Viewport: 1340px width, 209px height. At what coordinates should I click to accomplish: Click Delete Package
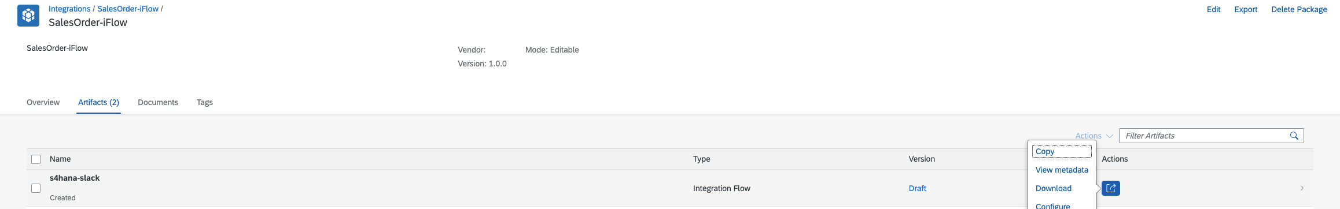coord(1299,9)
